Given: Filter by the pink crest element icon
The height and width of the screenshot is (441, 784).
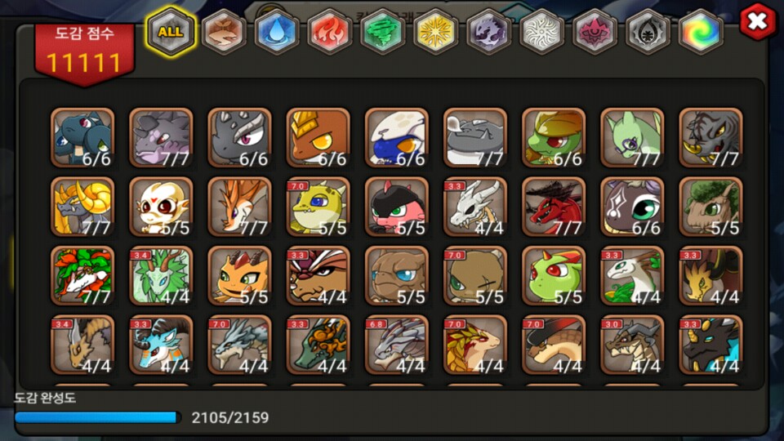Looking at the screenshot, I should (x=595, y=32).
